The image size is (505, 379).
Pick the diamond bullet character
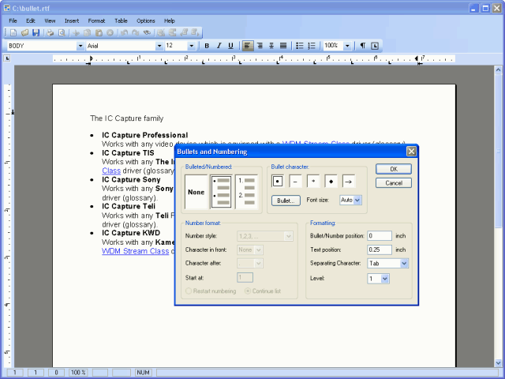coord(331,182)
